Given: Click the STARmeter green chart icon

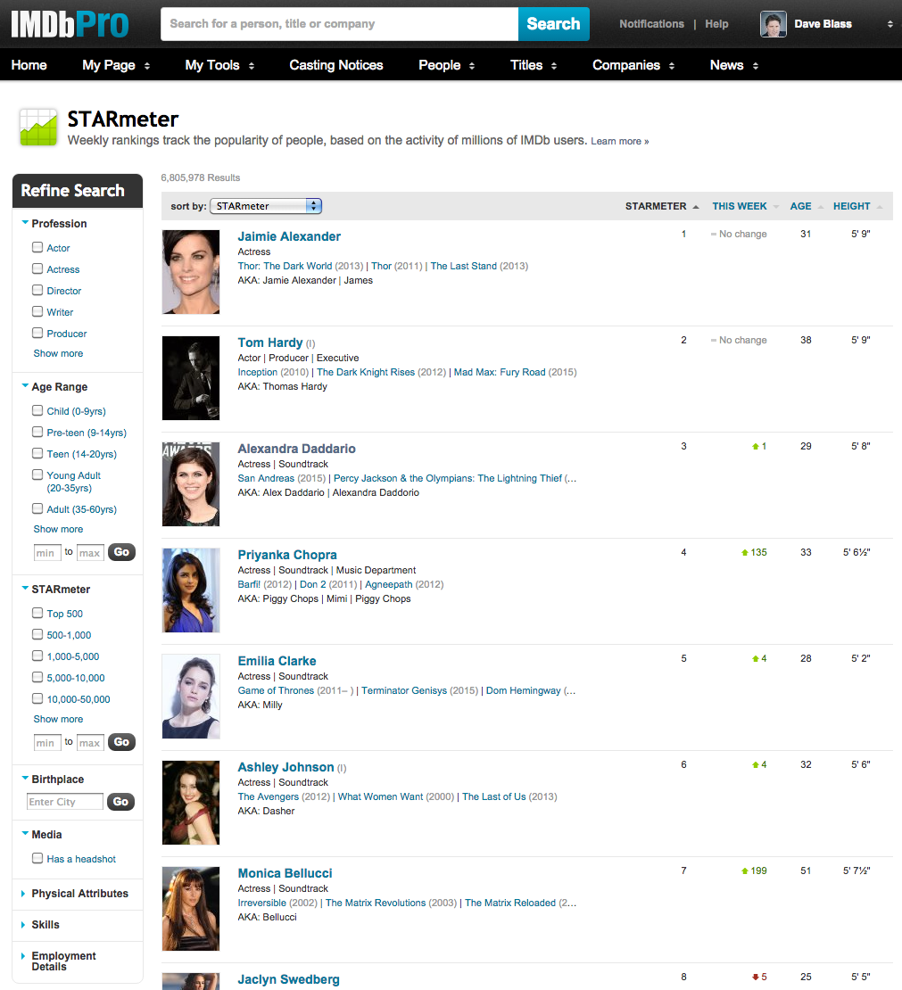Looking at the screenshot, I should pyautogui.click(x=38, y=127).
